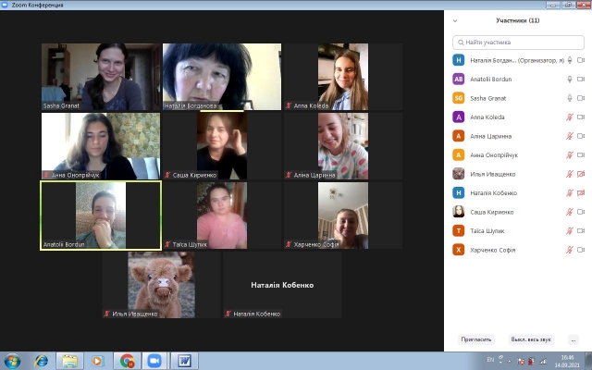Select highlighted Anatolii Bordun video tile

tap(101, 216)
